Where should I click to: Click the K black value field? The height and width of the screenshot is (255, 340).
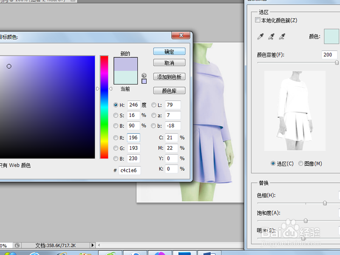[x=172, y=169]
